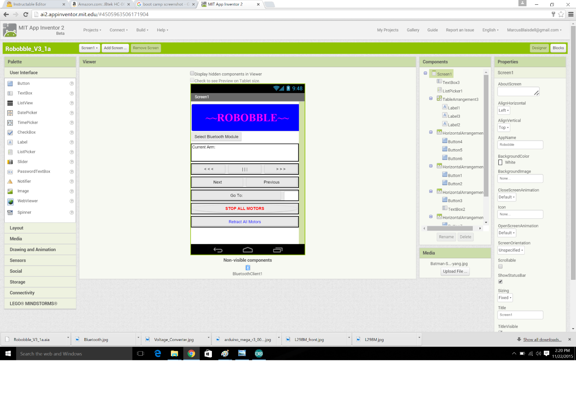Pick the CheckBox palette icon
Image resolution: width=576 pixels, height=396 pixels.
tap(10, 132)
